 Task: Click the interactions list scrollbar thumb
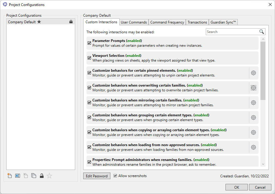(263, 70)
